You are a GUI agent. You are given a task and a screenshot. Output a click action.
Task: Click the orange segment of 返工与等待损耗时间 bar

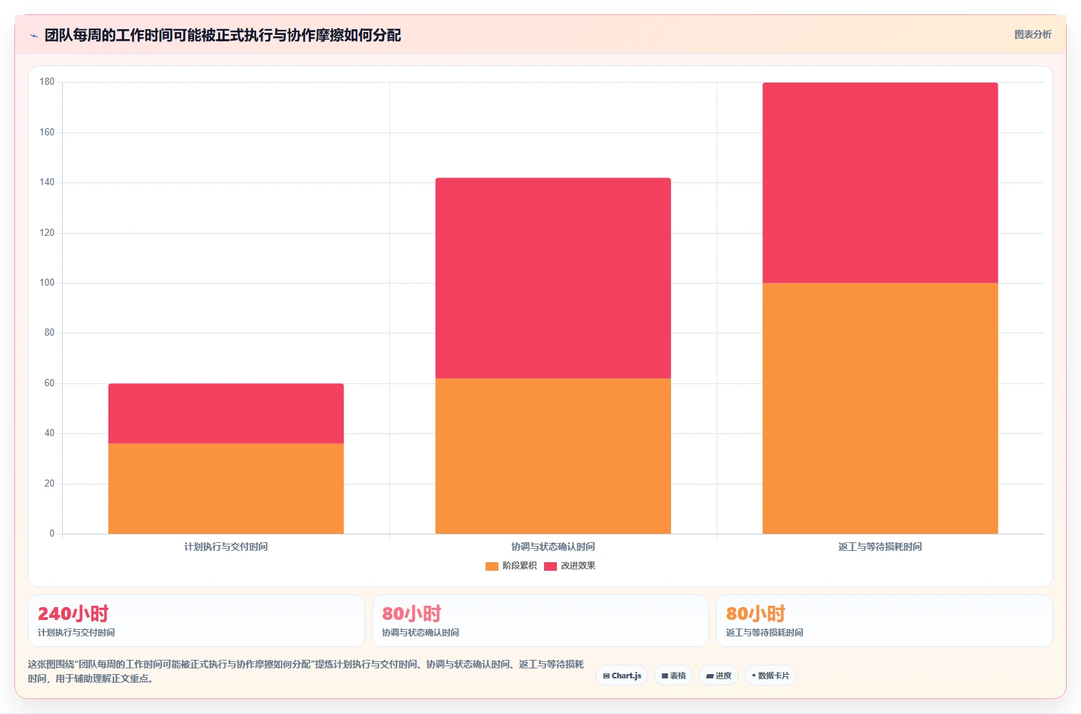pyautogui.click(x=880, y=408)
